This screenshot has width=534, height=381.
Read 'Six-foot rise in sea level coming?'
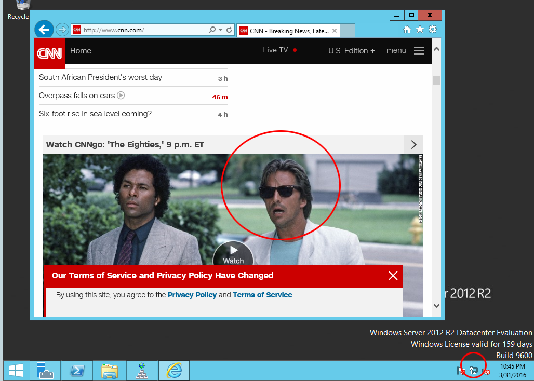(x=96, y=114)
